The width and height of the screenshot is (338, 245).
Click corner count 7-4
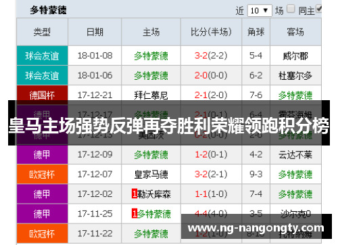coord(256,194)
